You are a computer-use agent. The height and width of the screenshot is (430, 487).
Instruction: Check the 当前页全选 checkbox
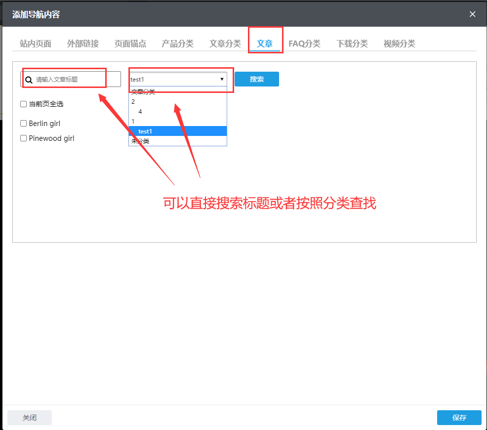point(23,104)
